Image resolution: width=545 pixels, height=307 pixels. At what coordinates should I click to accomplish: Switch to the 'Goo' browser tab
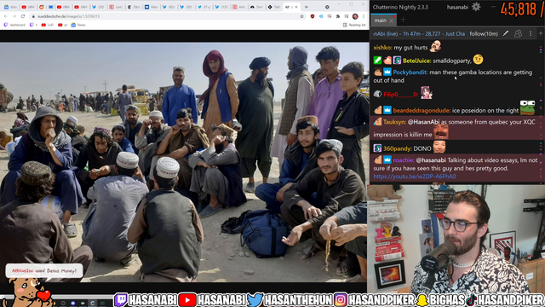[x=10, y=7]
